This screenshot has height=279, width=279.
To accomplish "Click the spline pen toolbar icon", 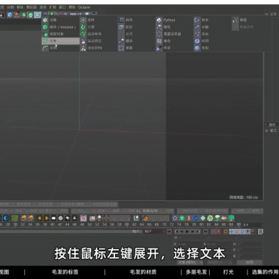I will [x=17, y=15].
